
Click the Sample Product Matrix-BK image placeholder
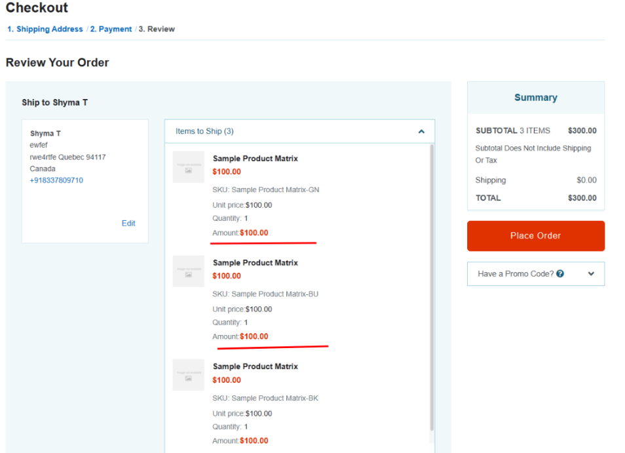[189, 375]
